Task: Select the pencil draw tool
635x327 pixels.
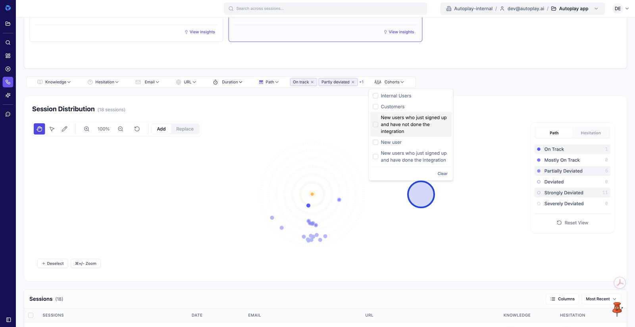Action: point(65,129)
